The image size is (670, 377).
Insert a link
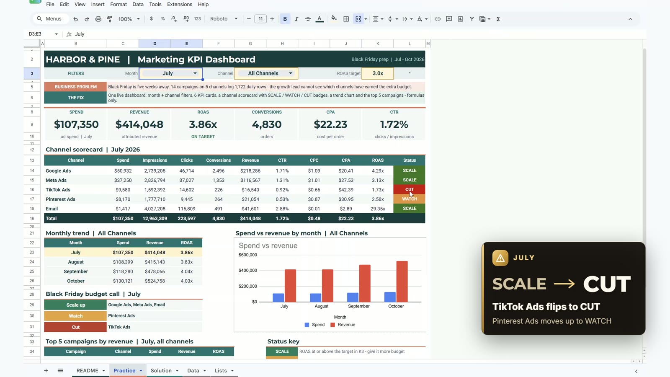(437, 19)
